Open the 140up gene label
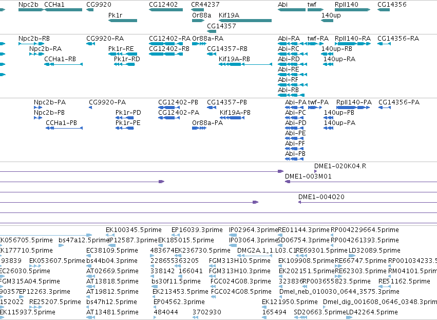Screen dimensions: 437x320 click(331, 15)
